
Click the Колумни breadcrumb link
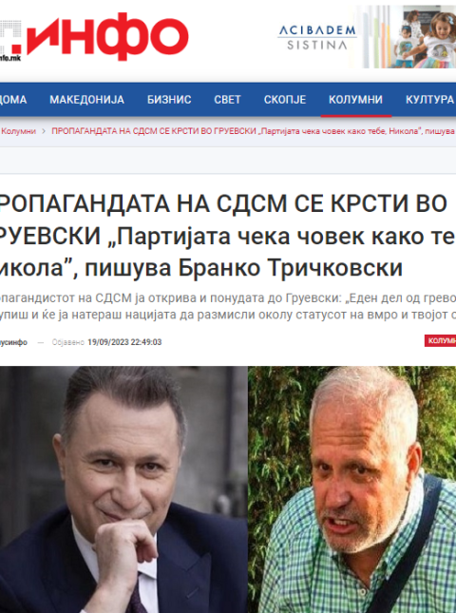(18, 131)
